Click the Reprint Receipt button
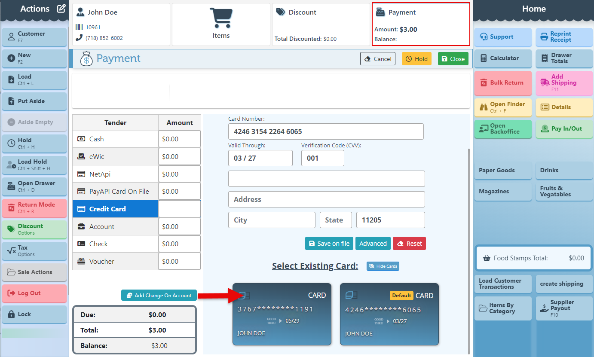This screenshot has width=594, height=357. (x=564, y=37)
